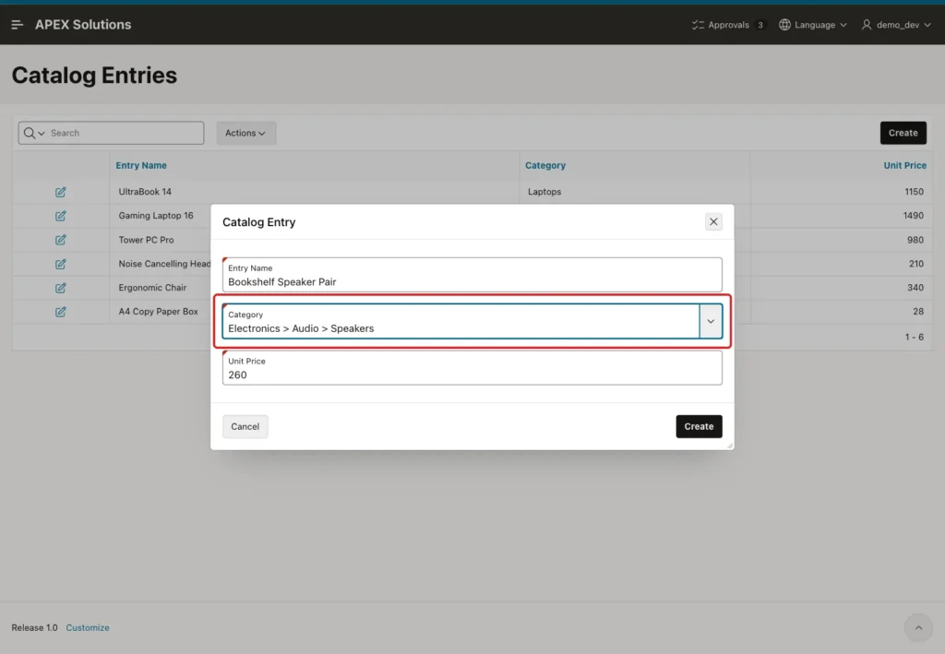
Task: Click Create button in report toolbar
Action: tap(903, 133)
